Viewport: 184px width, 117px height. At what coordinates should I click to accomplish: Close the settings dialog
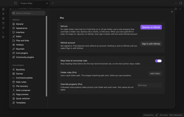[x=172, y=12]
